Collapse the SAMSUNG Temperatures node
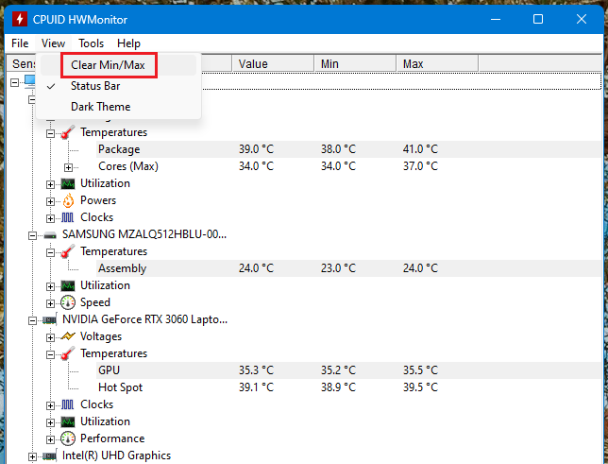Viewport: 608px width, 464px height. click(x=50, y=252)
